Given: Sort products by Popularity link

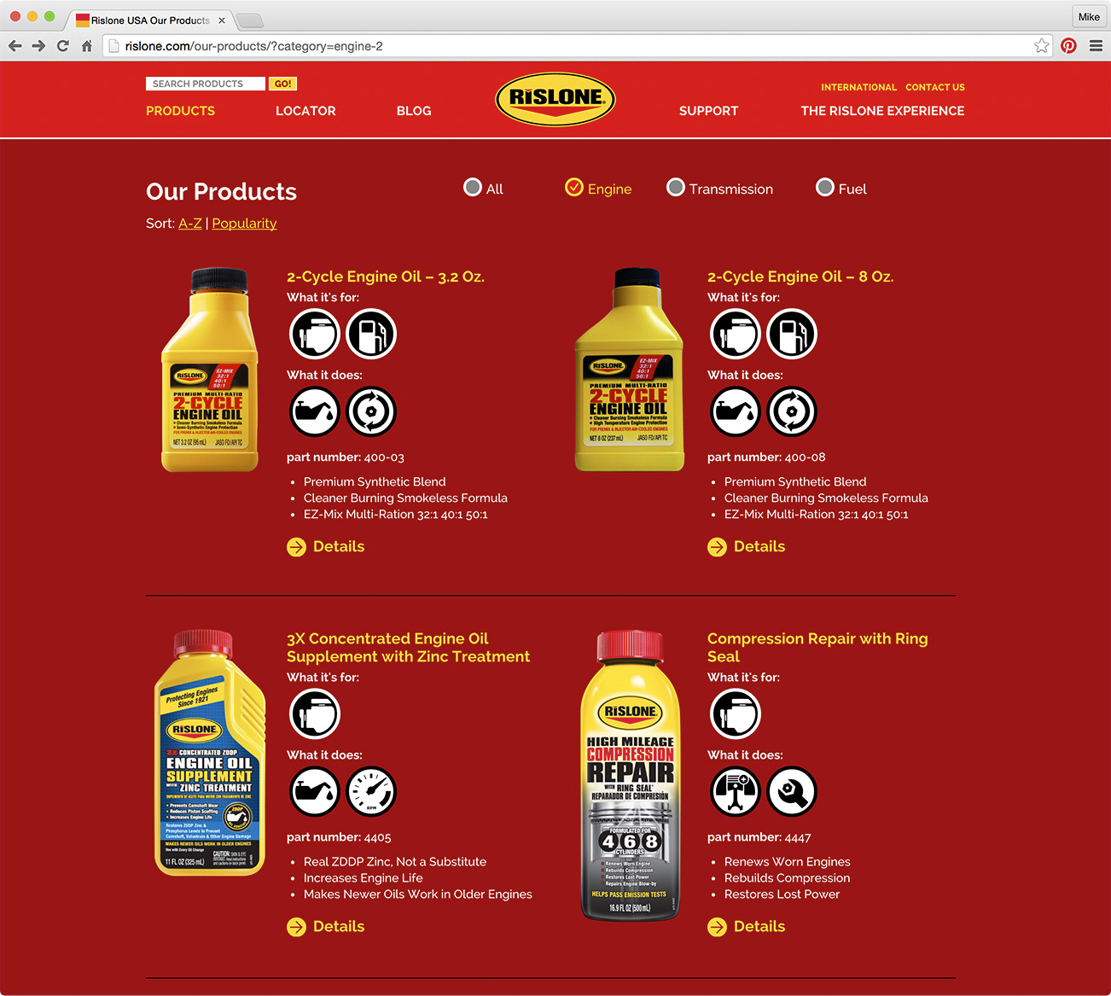Looking at the screenshot, I should (244, 224).
